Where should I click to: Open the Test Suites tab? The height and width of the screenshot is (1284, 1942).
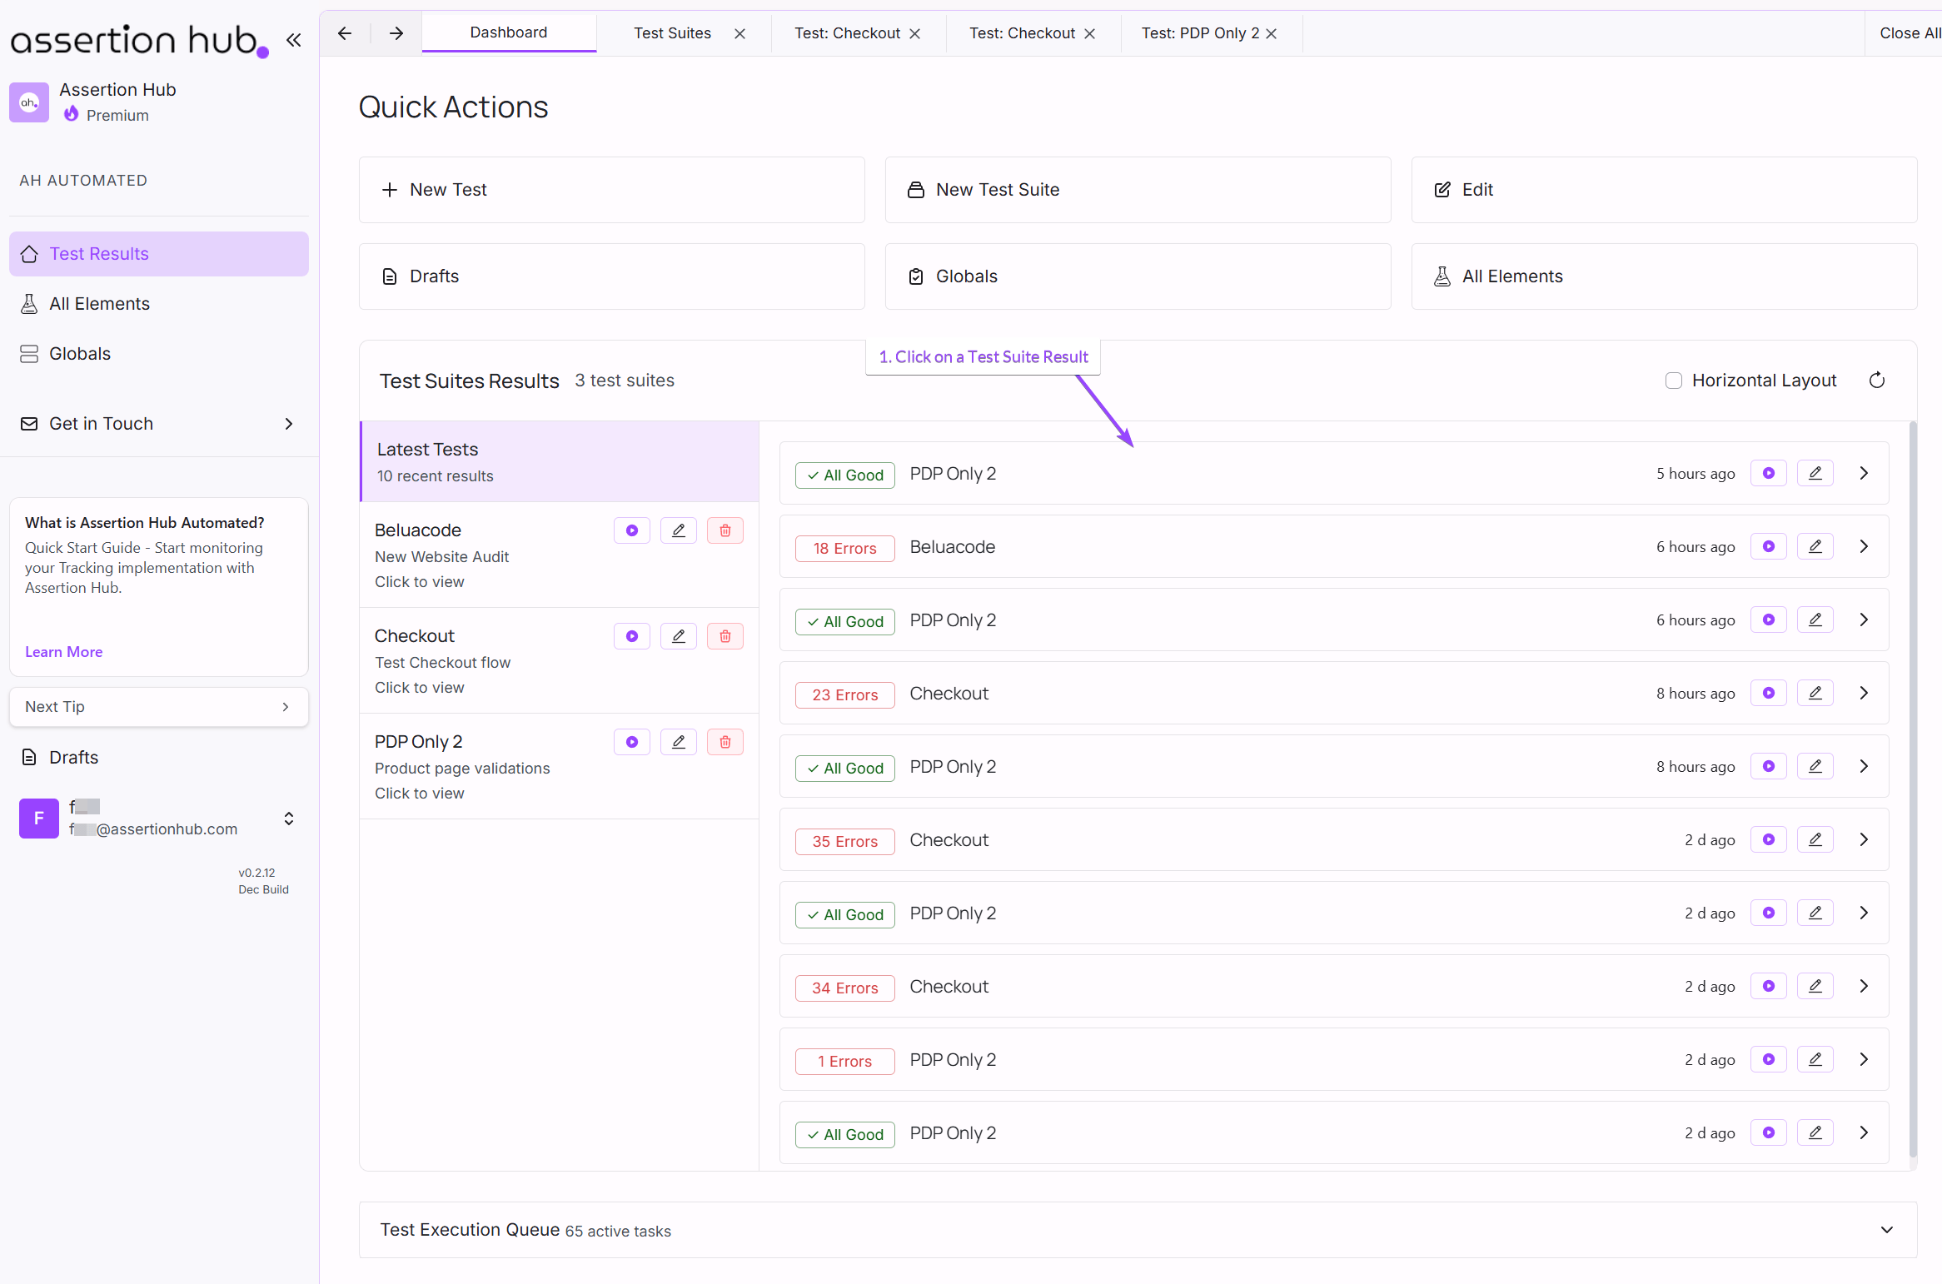coord(672,32)
